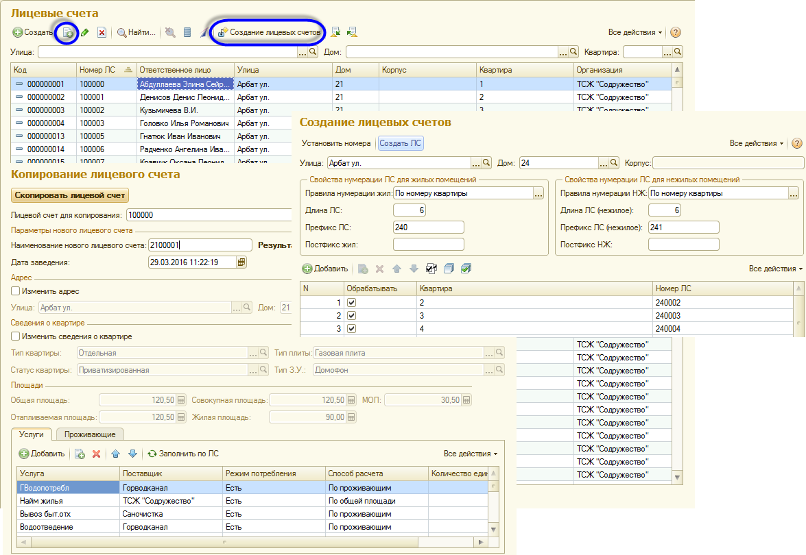The height and width of the screenshot is (555, 806).
Task: Move service row down with blue arrow
Action: click(x=132, y=454)
